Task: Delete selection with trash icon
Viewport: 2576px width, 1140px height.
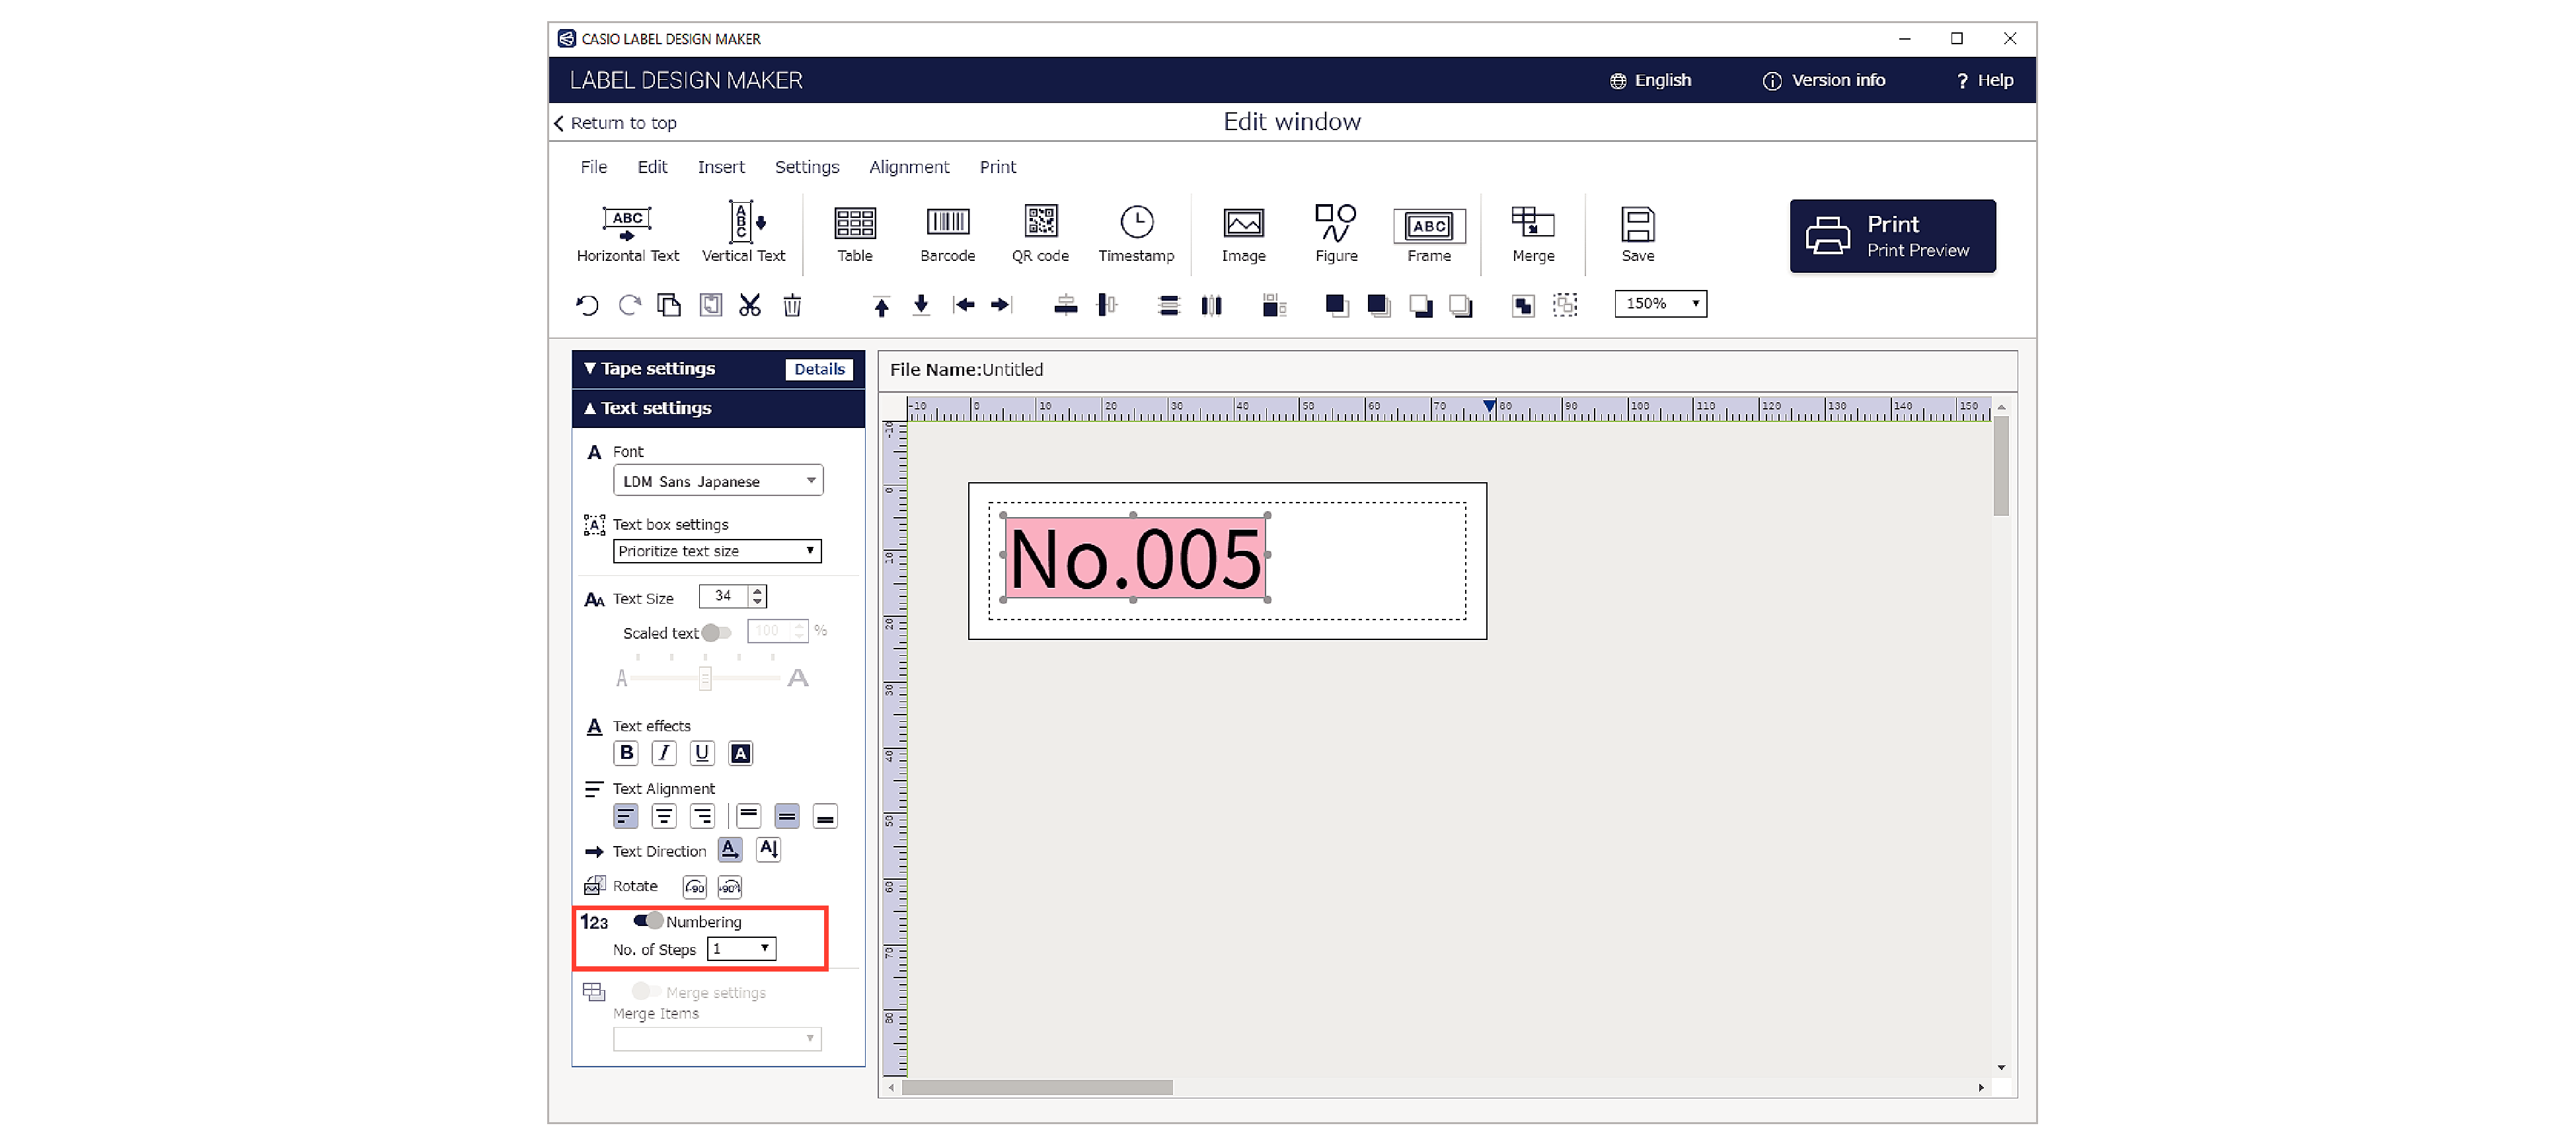Action: point(791,304)
